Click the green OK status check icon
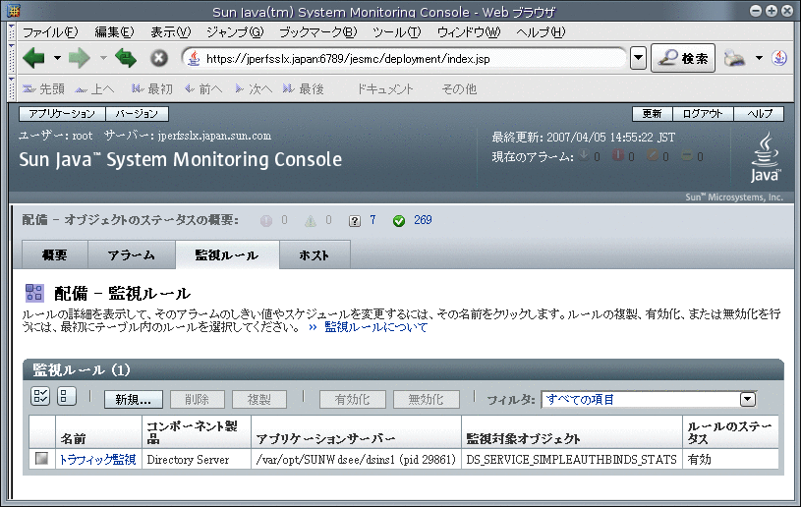The image size is (801, 507). 399,220
